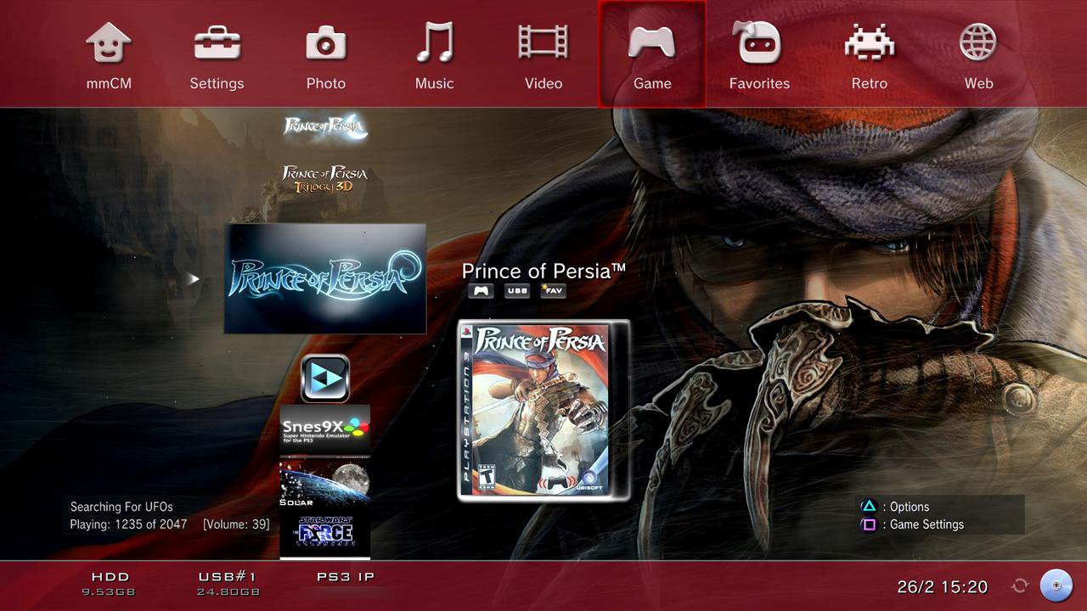Click the Prince of Persia PS3 box cover
Viewport: 1087px width, 611px height.
pos(542,410)
